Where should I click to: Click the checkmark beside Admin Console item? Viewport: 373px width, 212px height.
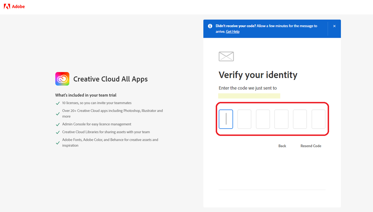point(58,124)
